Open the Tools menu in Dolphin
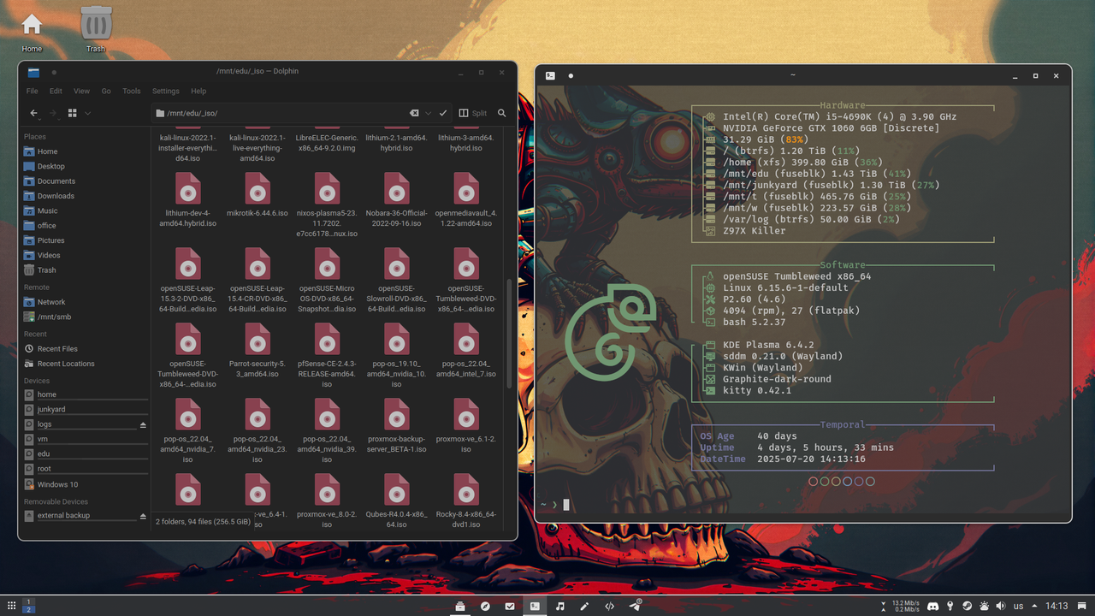Screen dimensions: 1095x616 click(x=131, y=91)
